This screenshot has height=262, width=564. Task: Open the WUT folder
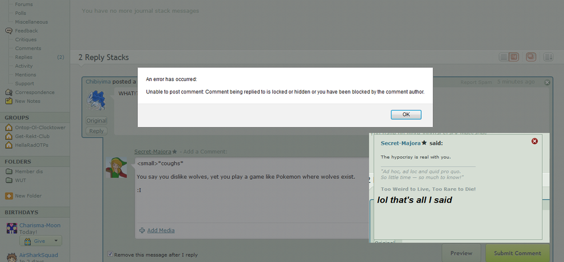pyautogui.click(x=20, y=180)
